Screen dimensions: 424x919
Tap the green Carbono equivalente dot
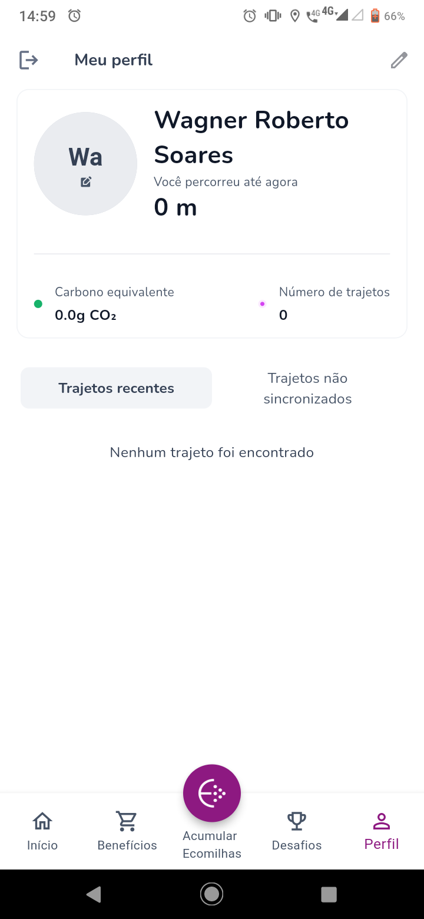click(38, 304)
